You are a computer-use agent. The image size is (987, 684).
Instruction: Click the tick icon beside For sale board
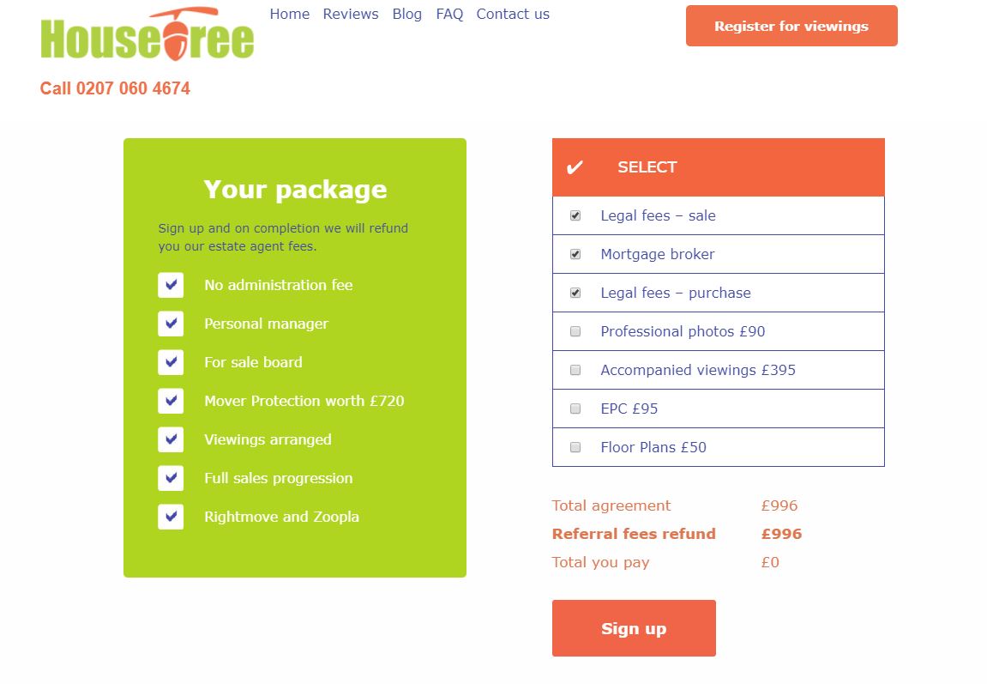pos(171,362)
